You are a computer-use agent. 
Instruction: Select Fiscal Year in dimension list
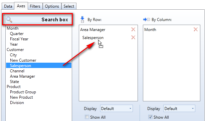19,39
